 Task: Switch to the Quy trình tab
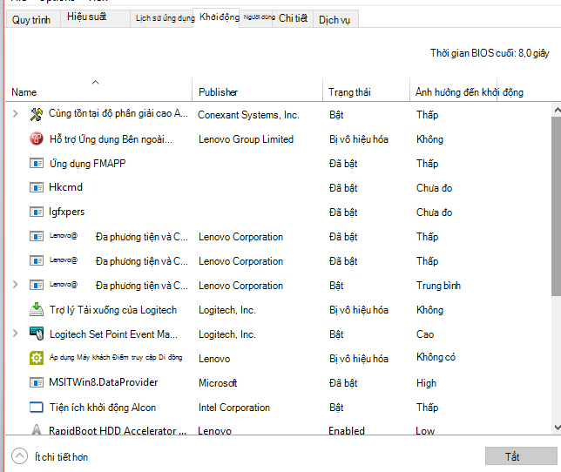pyautogui.click(x=31, y=20)
